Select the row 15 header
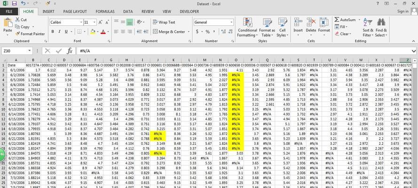The height and width of the screenshot is (188, 418). pyautogui.click(x=3, y=133)
